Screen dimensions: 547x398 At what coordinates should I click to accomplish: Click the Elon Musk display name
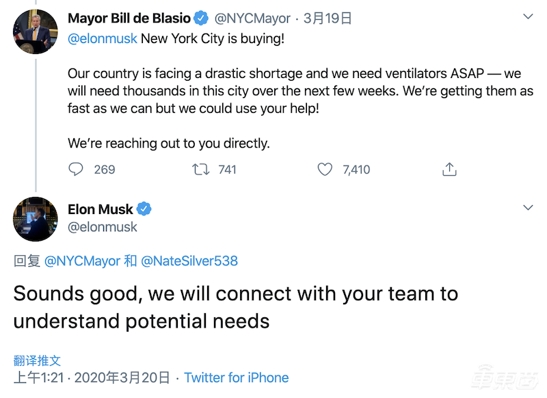pyautogui.click(x=101, y=209)
